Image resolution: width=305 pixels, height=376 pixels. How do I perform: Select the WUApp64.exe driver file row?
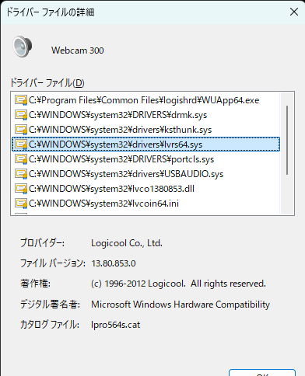145,100
